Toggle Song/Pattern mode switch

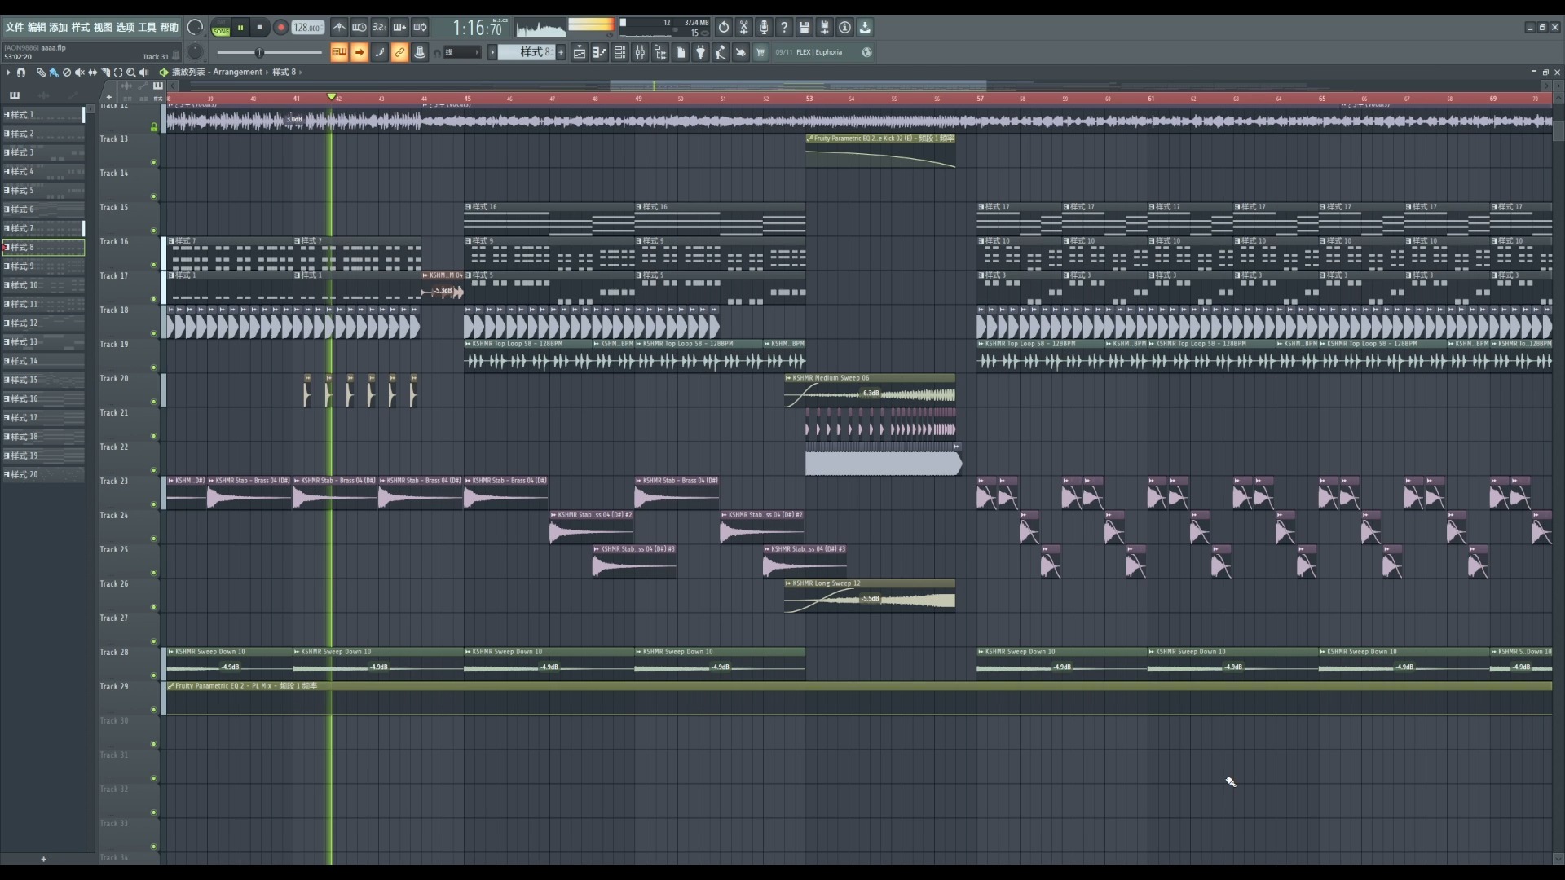(x=220, y=27)
